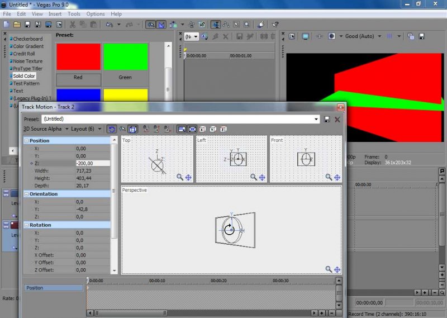Open the 3D Source Alpha compositing dropdown
Viewport: 447px width, 318px height.
point(66,129)
